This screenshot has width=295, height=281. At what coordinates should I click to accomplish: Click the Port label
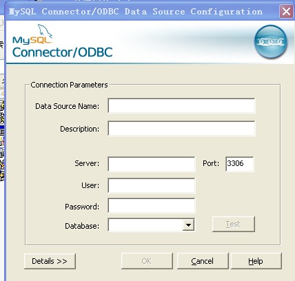tap(211, 163)
